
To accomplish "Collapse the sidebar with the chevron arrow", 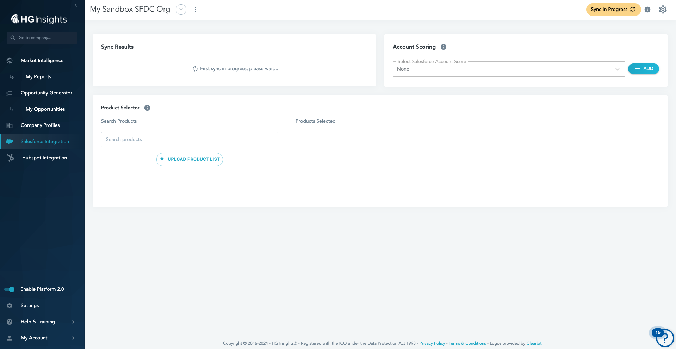I will click(76, 5).
